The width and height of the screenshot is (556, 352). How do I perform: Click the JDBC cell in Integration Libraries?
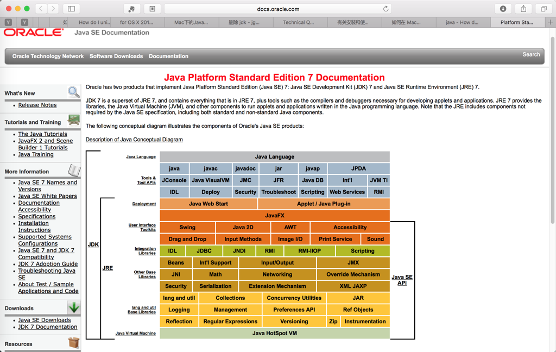click(204, 250)
